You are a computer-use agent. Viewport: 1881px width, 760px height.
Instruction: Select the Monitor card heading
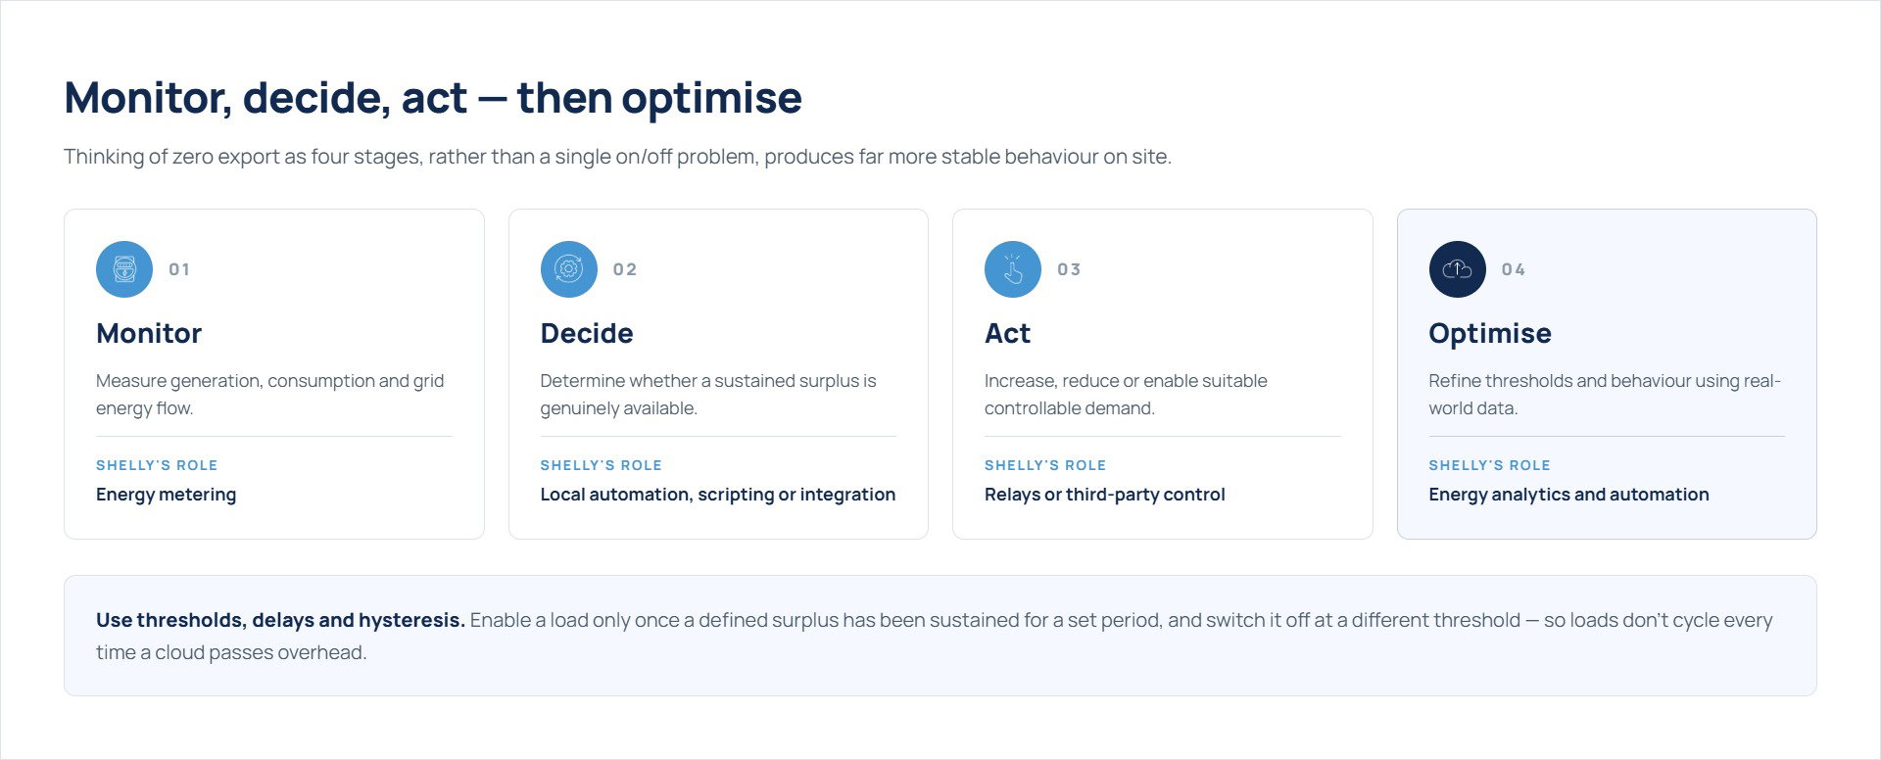click(x=149, y=333)
